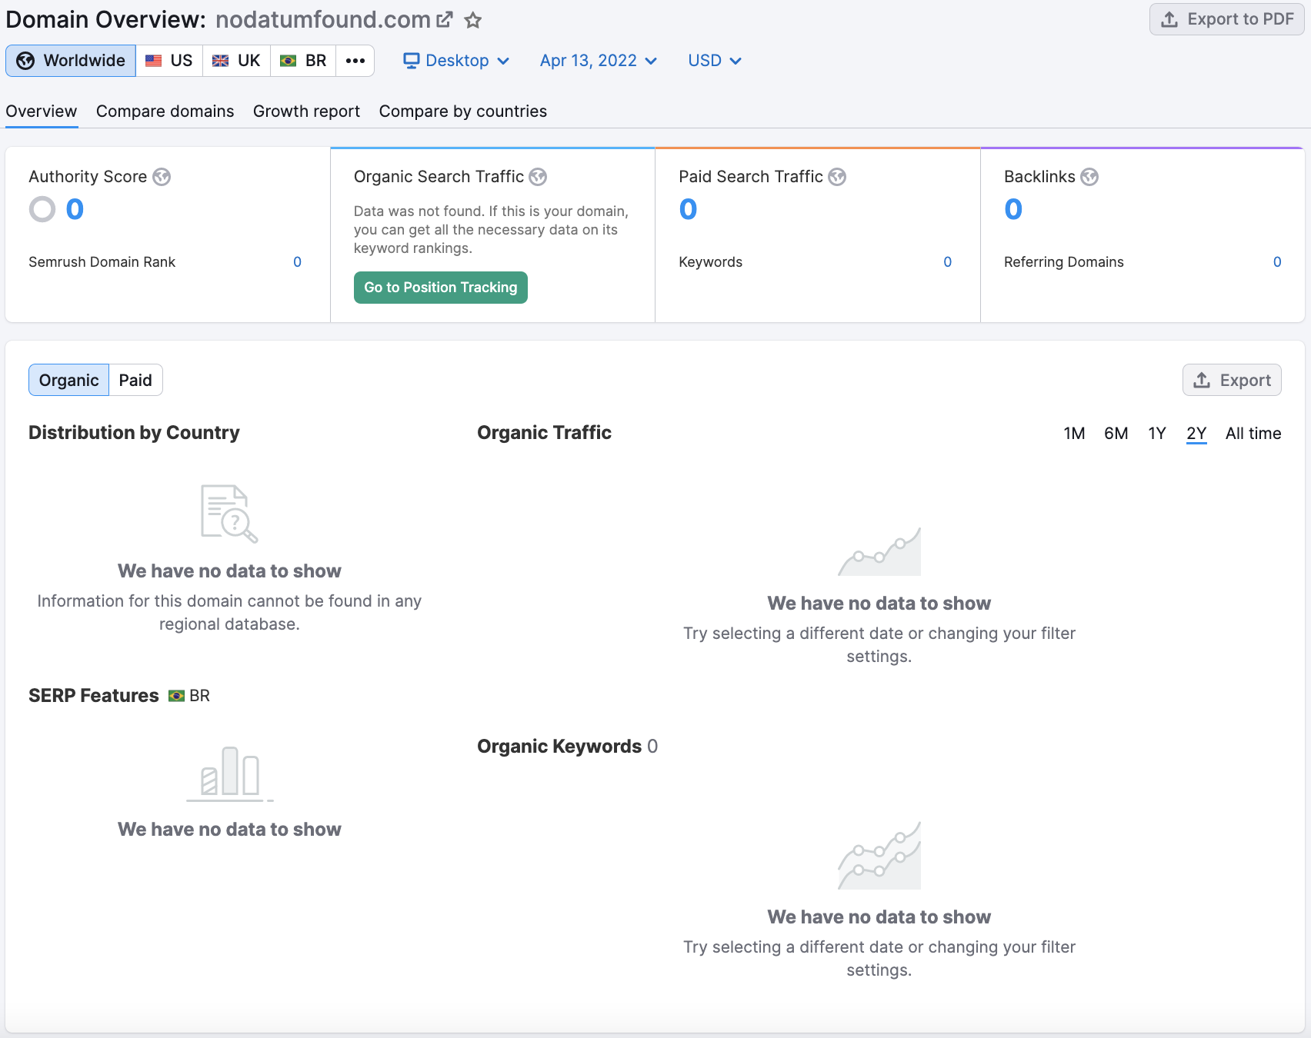Click the globe icon next to Authority Score
This screenshot has width=1311, height=1038.
[162, 177]
